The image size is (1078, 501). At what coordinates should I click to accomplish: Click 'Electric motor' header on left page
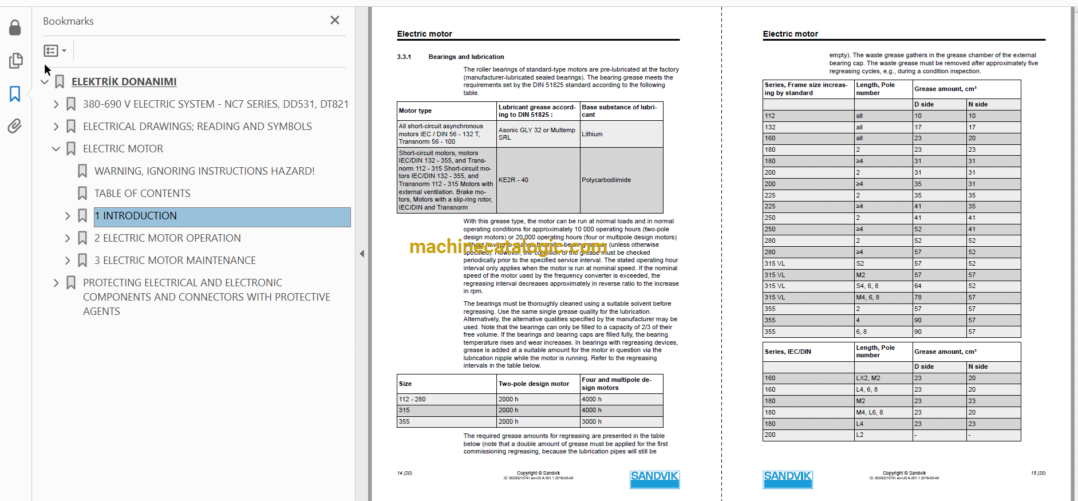click(x=424, y=34)
